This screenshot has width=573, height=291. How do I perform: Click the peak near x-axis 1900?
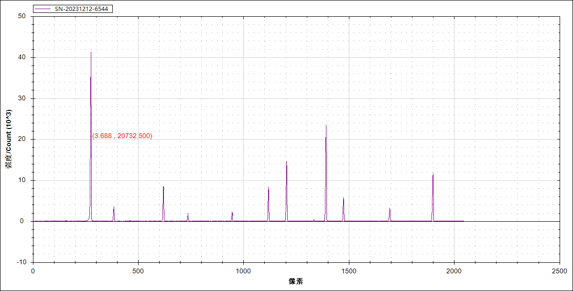(x=433, y=174)
